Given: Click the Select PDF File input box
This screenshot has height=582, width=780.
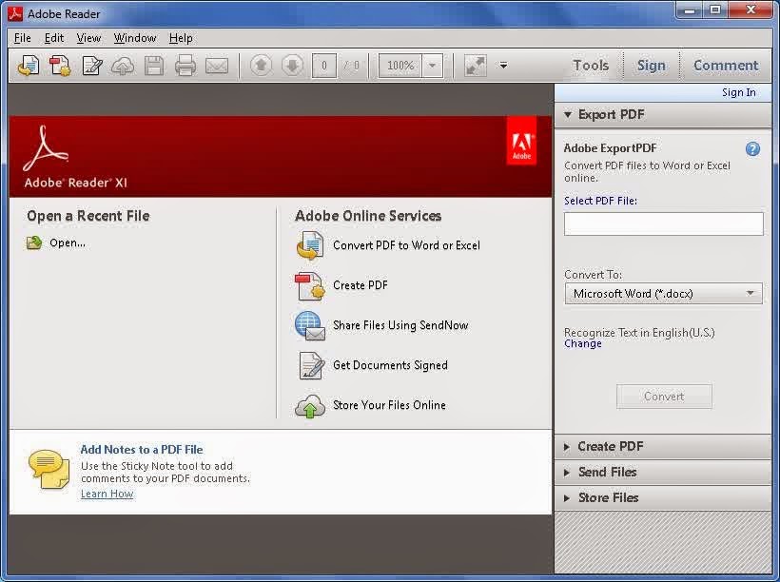Looking at the screenshot, I should pyautogui.click(x=664, y=223).
